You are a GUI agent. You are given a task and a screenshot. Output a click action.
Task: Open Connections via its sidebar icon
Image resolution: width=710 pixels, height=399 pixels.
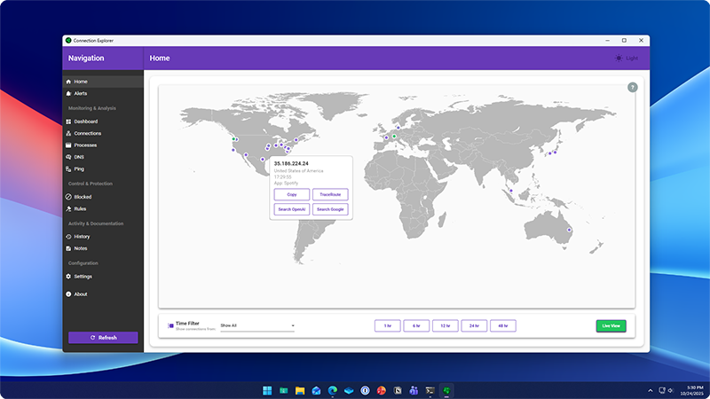click(x=68, y=133)
